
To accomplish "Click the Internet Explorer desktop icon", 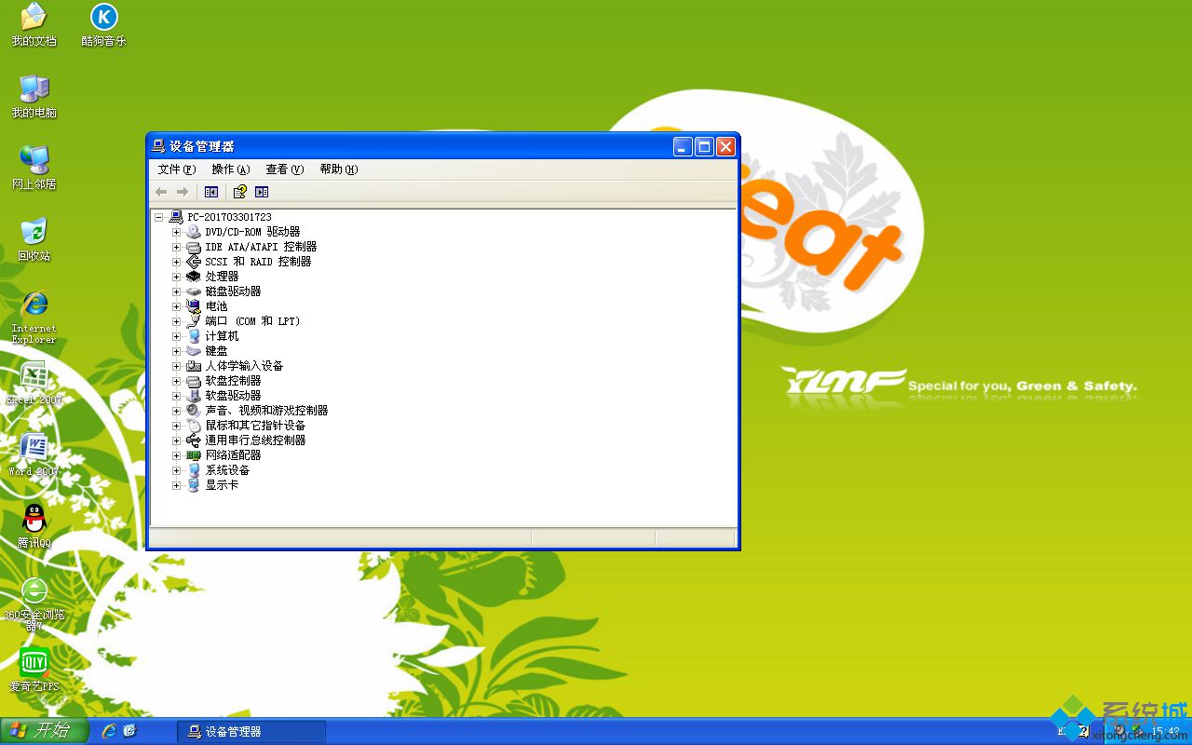I will point(34,305).
